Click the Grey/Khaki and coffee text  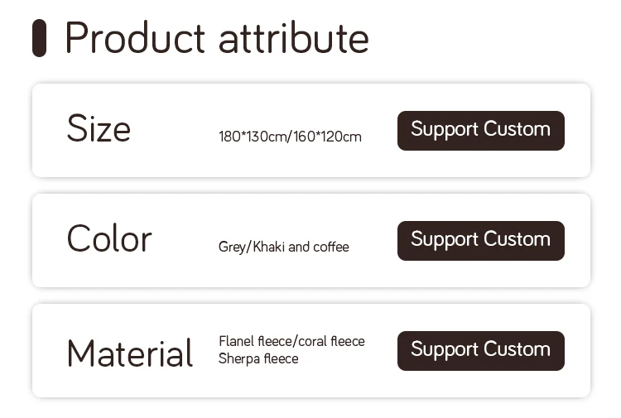click(283, 247)
